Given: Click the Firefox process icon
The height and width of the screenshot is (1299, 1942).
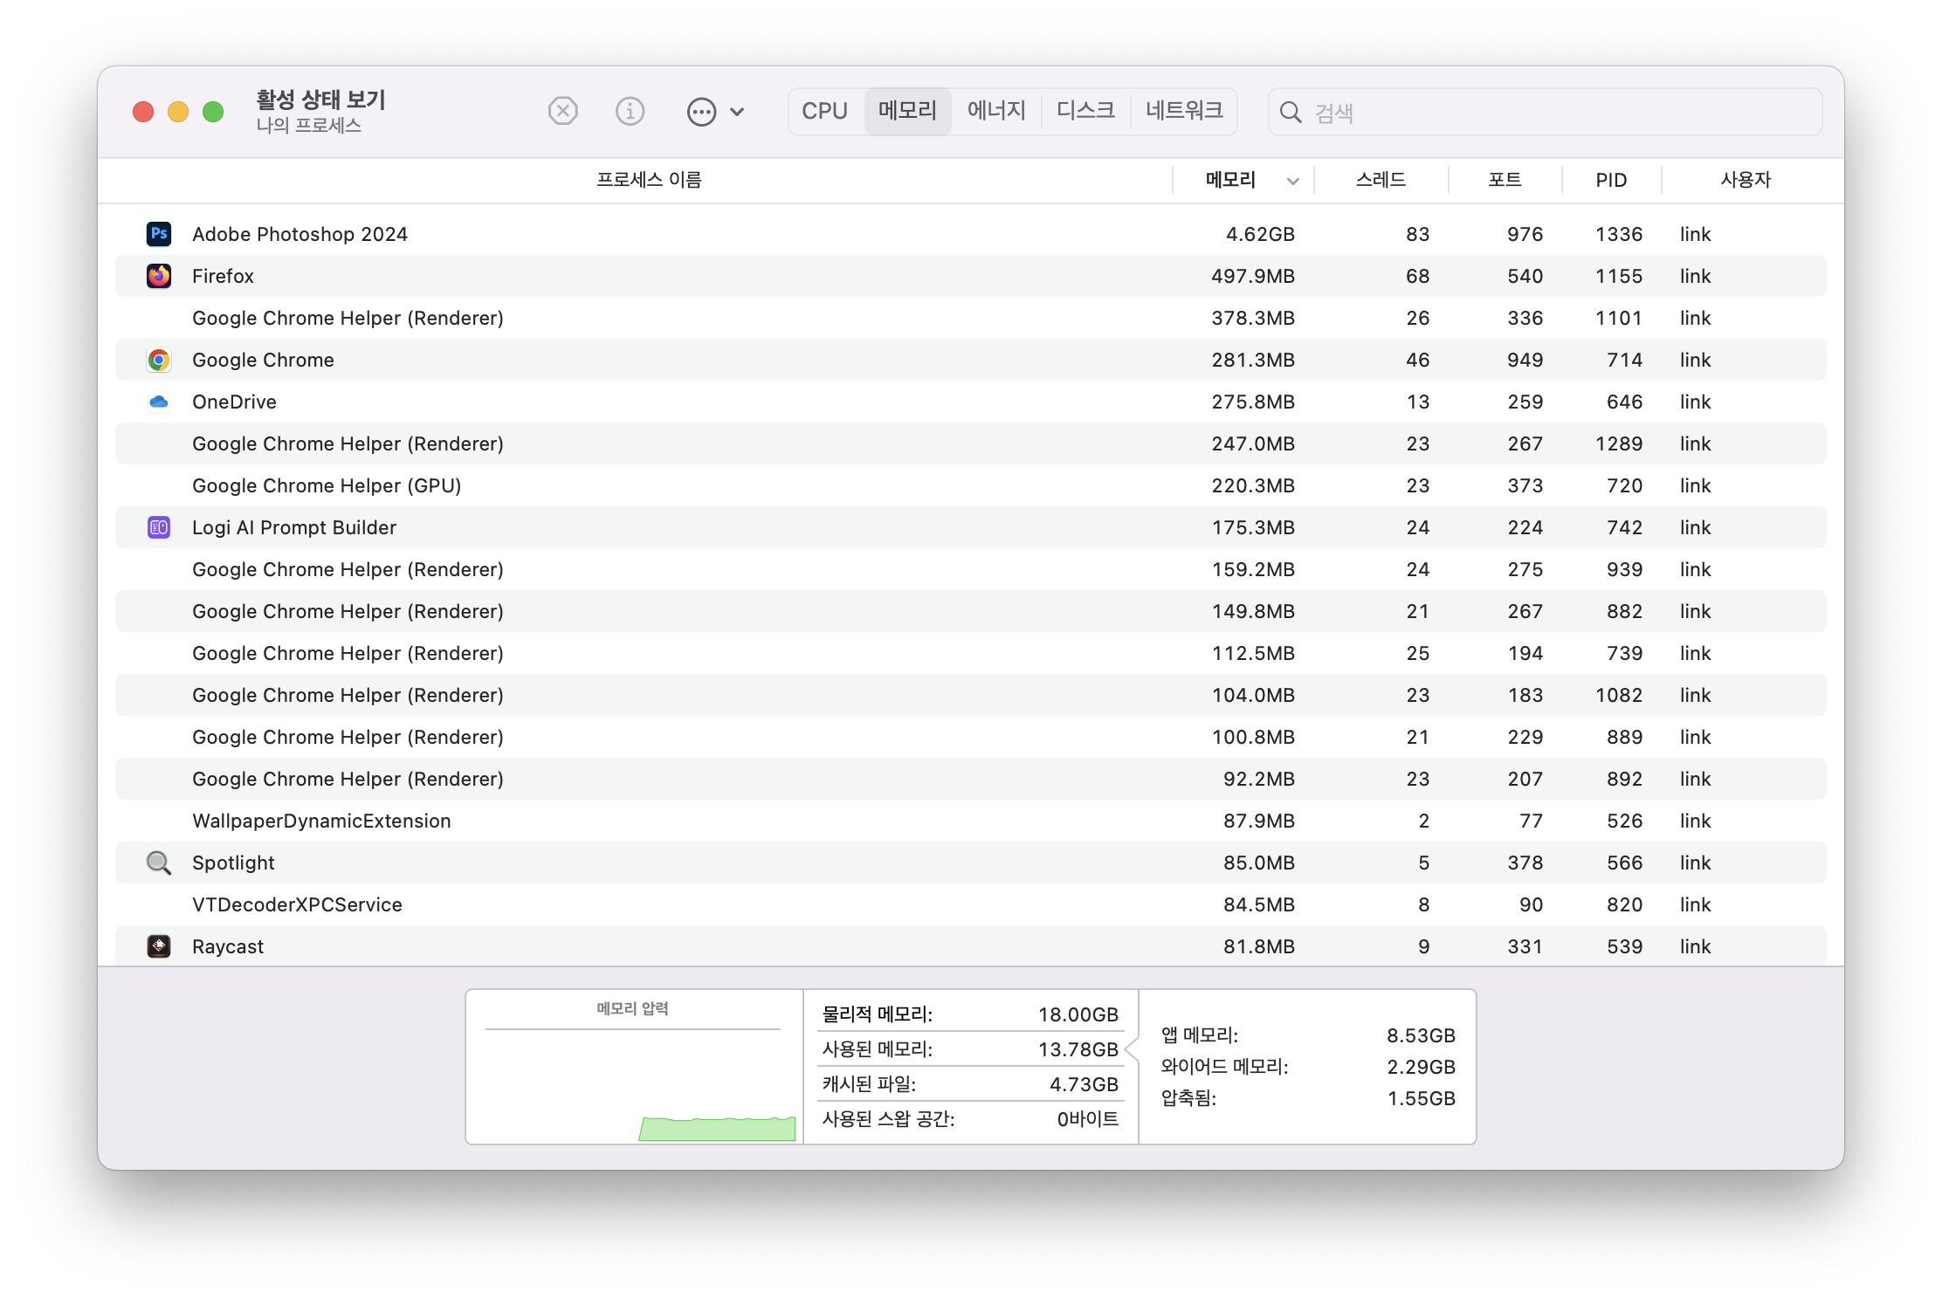Looking at the screenshot, I should point(159,276).
